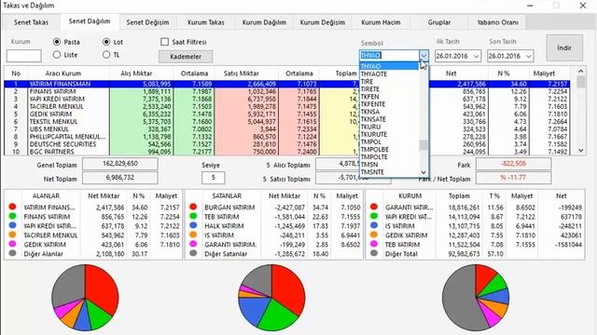Click the table scrollbar up arrow
This screenshot has height=335, width=597.
click(580, 71)
